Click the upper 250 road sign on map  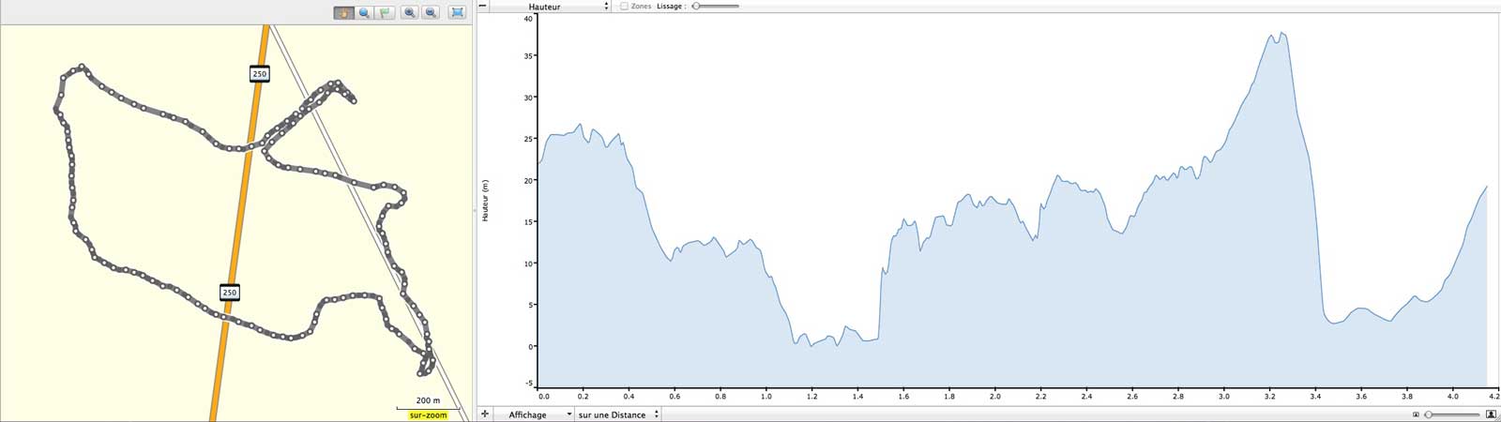point(260,74)
